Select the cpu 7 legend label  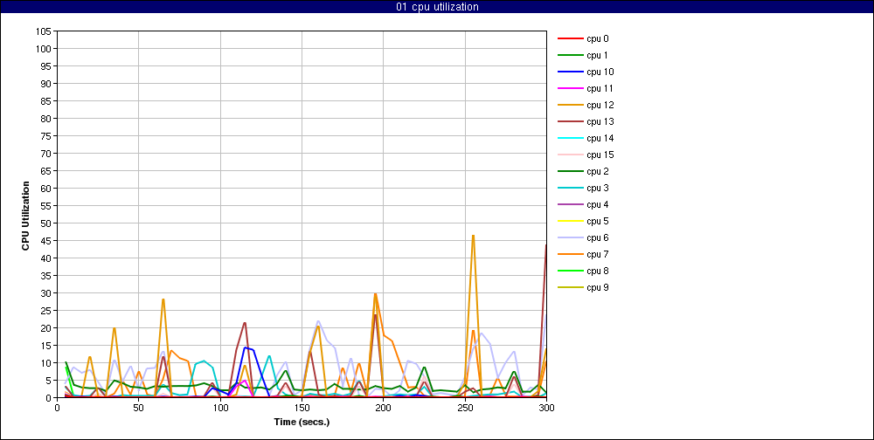tap(598, 254)
